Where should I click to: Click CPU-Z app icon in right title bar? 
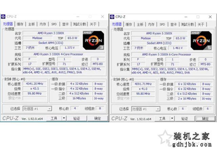point(112,17)
